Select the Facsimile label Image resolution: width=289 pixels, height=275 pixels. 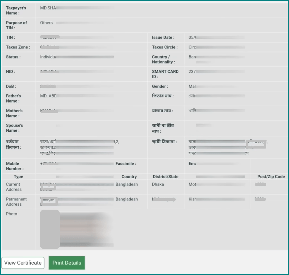pos(126,164)
